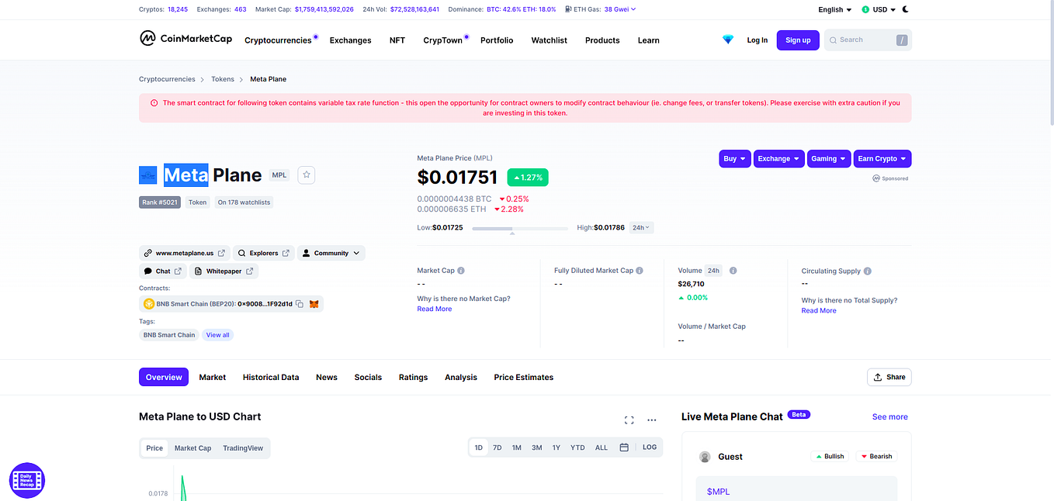Click the CoinMarketCap logo
1054x501 pixels.
[x=185, y=39]
